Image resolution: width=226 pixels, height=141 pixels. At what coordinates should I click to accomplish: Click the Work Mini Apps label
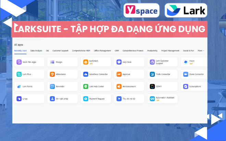tap(29, 62)
